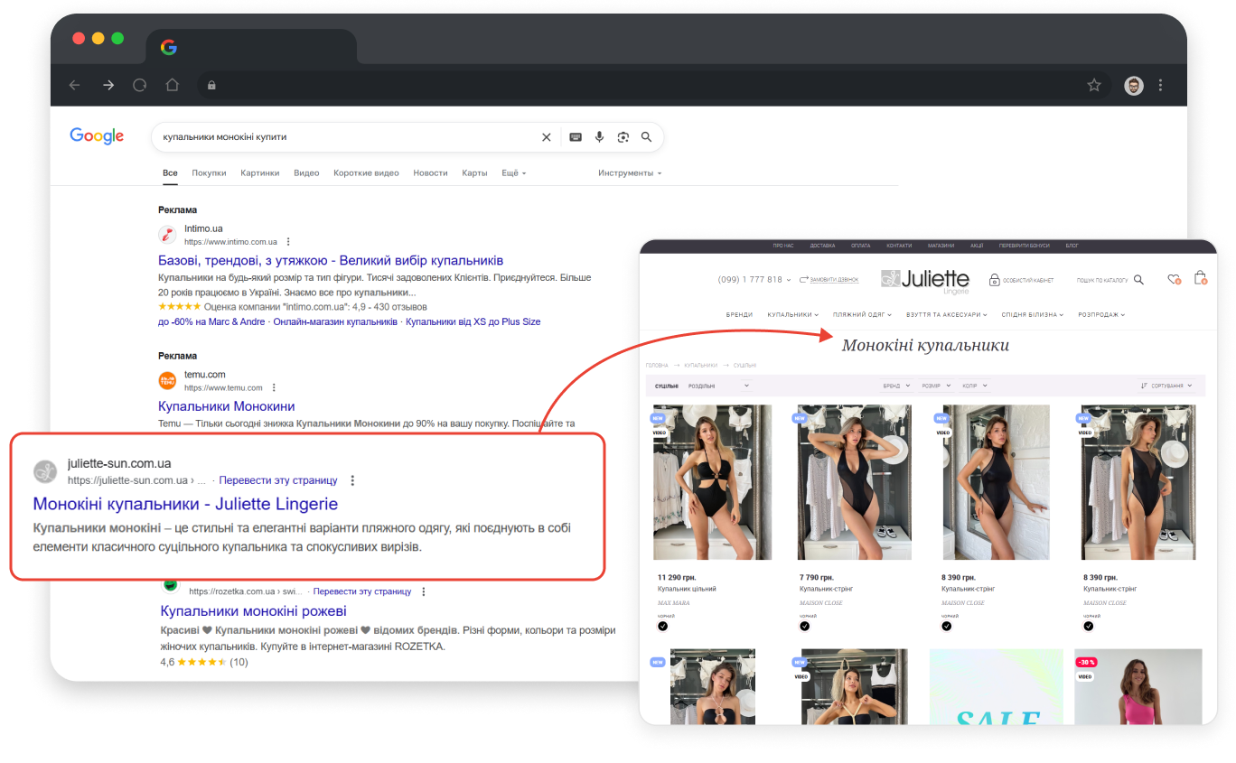
Task: Open the 11 290 грн. Max Mara swimsuit photo
Action: tap(713, 482)
